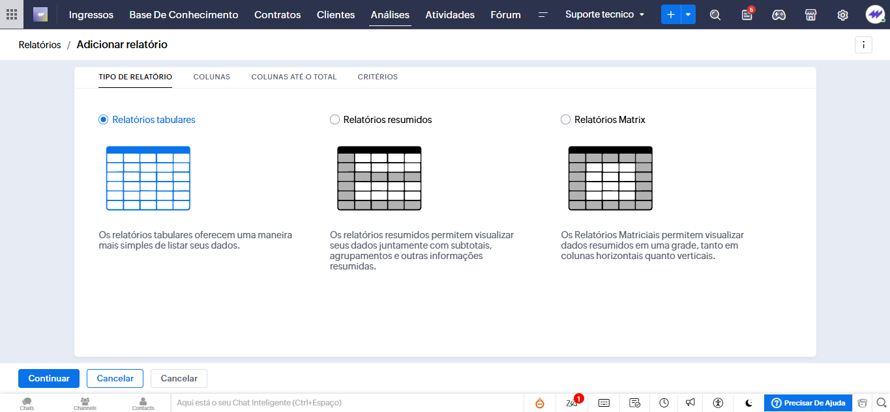The width and height of the screenshot is (890, 412).
Task: Go back via the Relatórios breadcrumb link
Action: pos(40,45)
